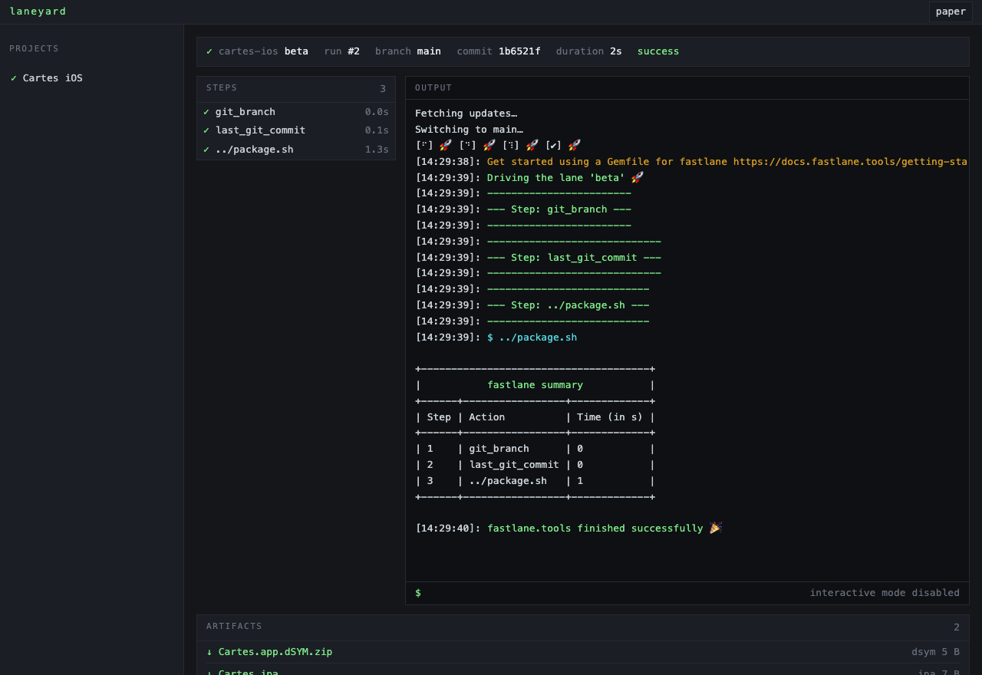Click the download arrow for Cartes.app.dSYM.zip
This screenshot has width=982, height=675.
click(x=209, y=652)
